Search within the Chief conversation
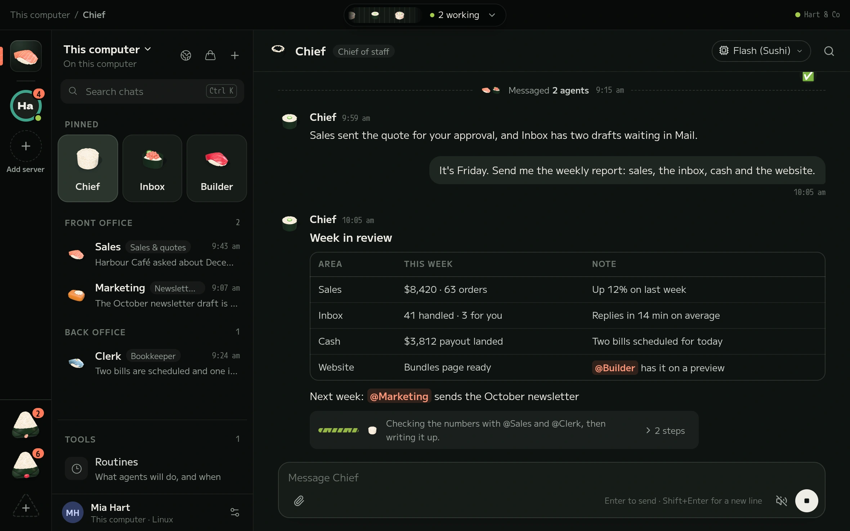Image resolution: width=850 pixels, height=531 pixels. (829, 51)
